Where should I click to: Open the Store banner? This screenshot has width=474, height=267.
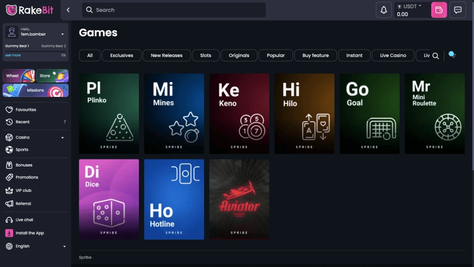click(x=53, y=76)
